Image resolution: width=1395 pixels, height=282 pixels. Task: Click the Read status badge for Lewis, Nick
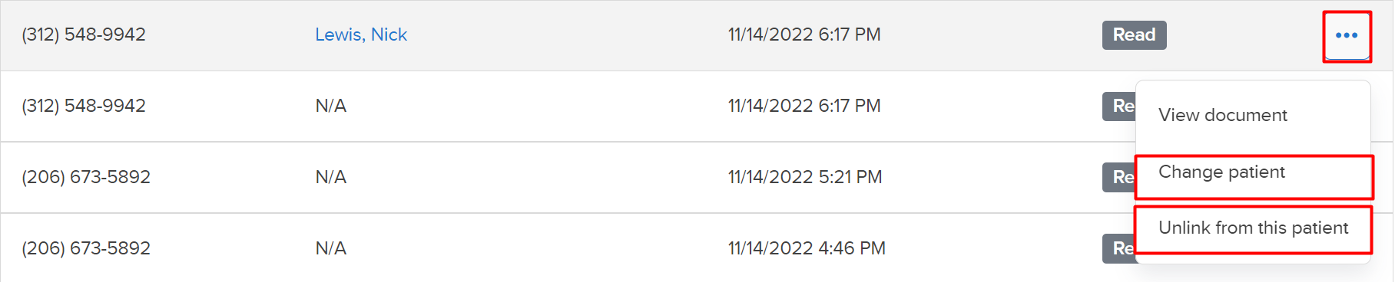1134,35
